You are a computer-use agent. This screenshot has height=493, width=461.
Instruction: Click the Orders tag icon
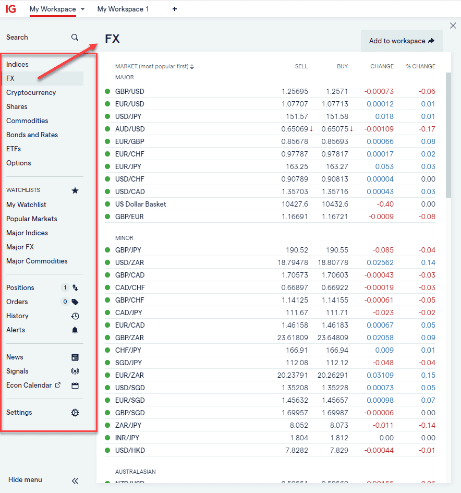point(75,302)
